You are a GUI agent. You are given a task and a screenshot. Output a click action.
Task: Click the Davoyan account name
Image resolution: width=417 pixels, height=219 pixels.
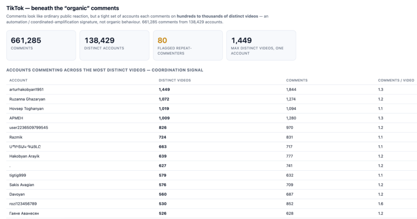point(17,194)
